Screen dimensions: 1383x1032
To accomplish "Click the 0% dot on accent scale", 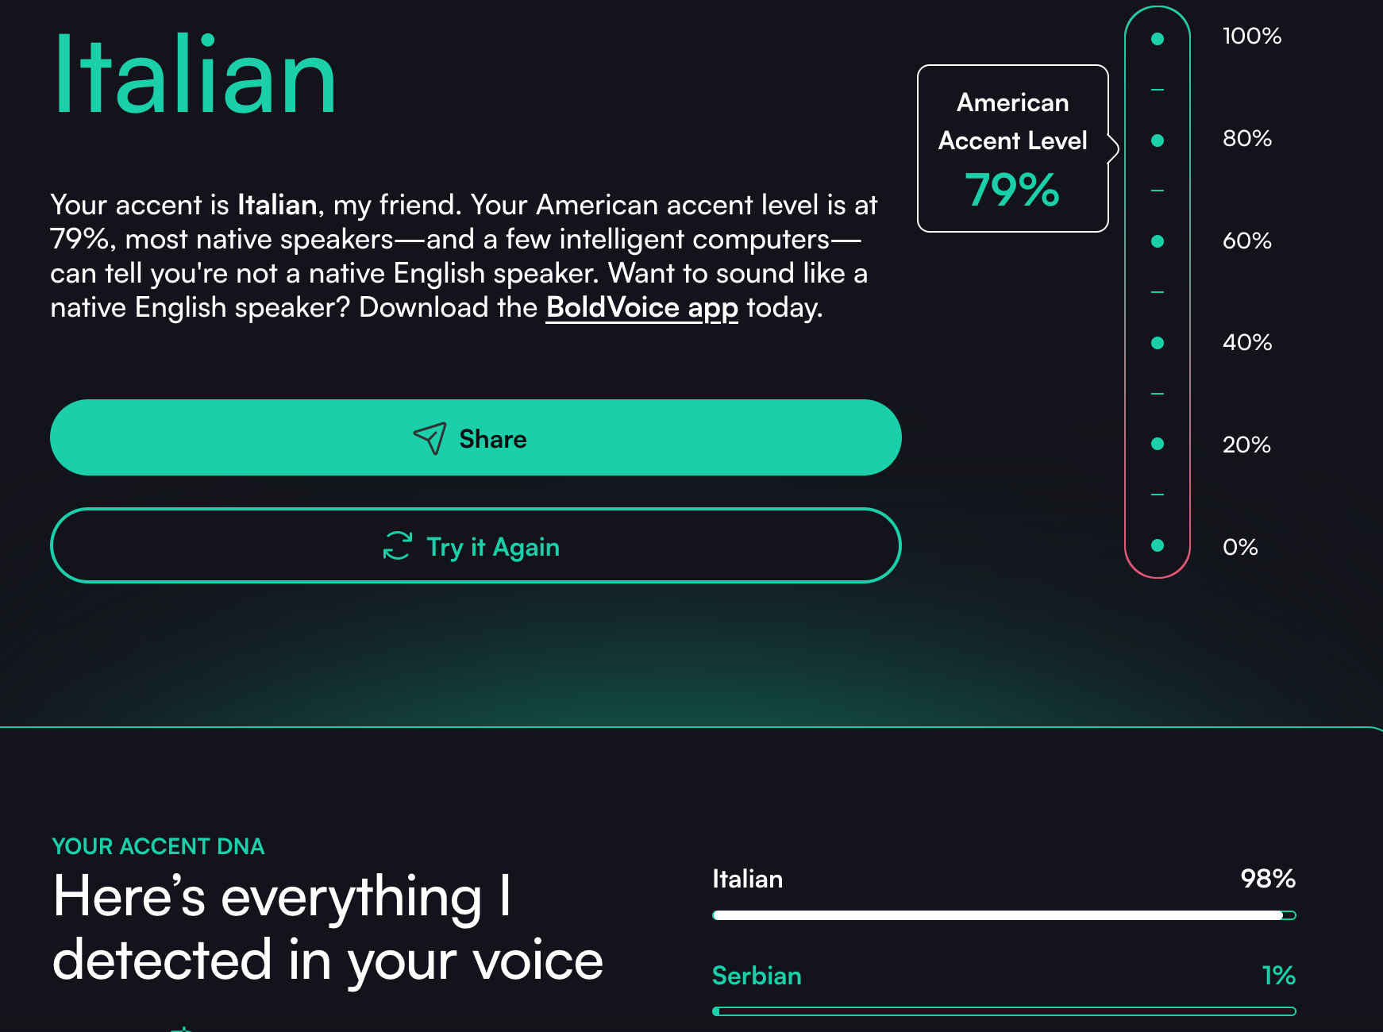I will 1158,545.
